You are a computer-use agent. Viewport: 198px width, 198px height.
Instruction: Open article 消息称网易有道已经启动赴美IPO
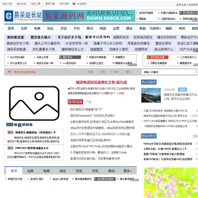point(90,140)
